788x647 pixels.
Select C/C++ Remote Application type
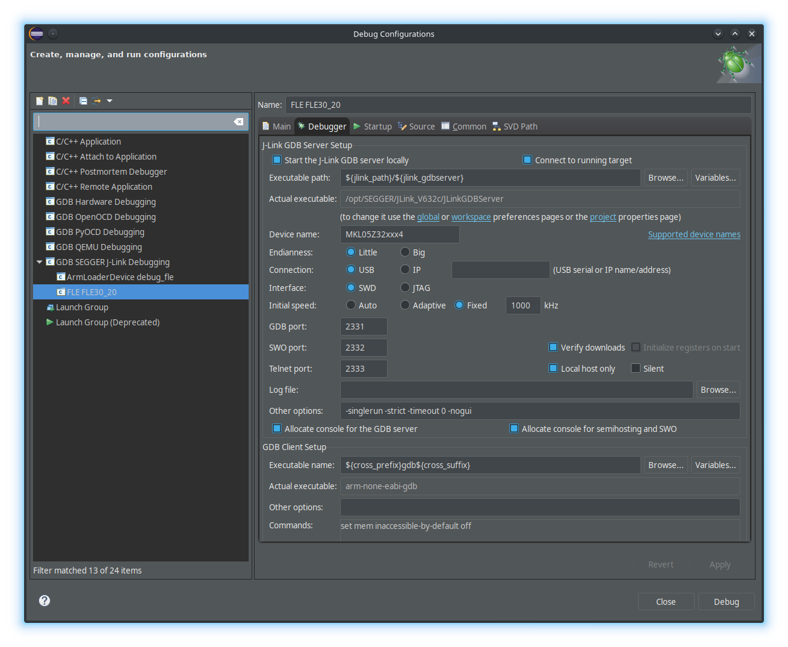click(x=104, y=187)
